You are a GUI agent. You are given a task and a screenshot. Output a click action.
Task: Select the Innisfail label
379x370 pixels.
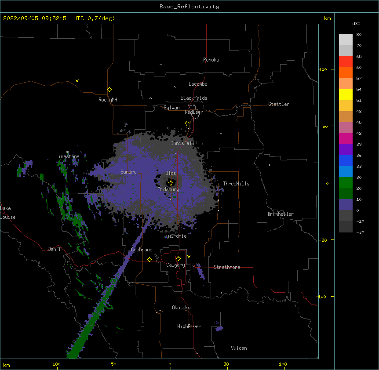[x=183, y=143]
